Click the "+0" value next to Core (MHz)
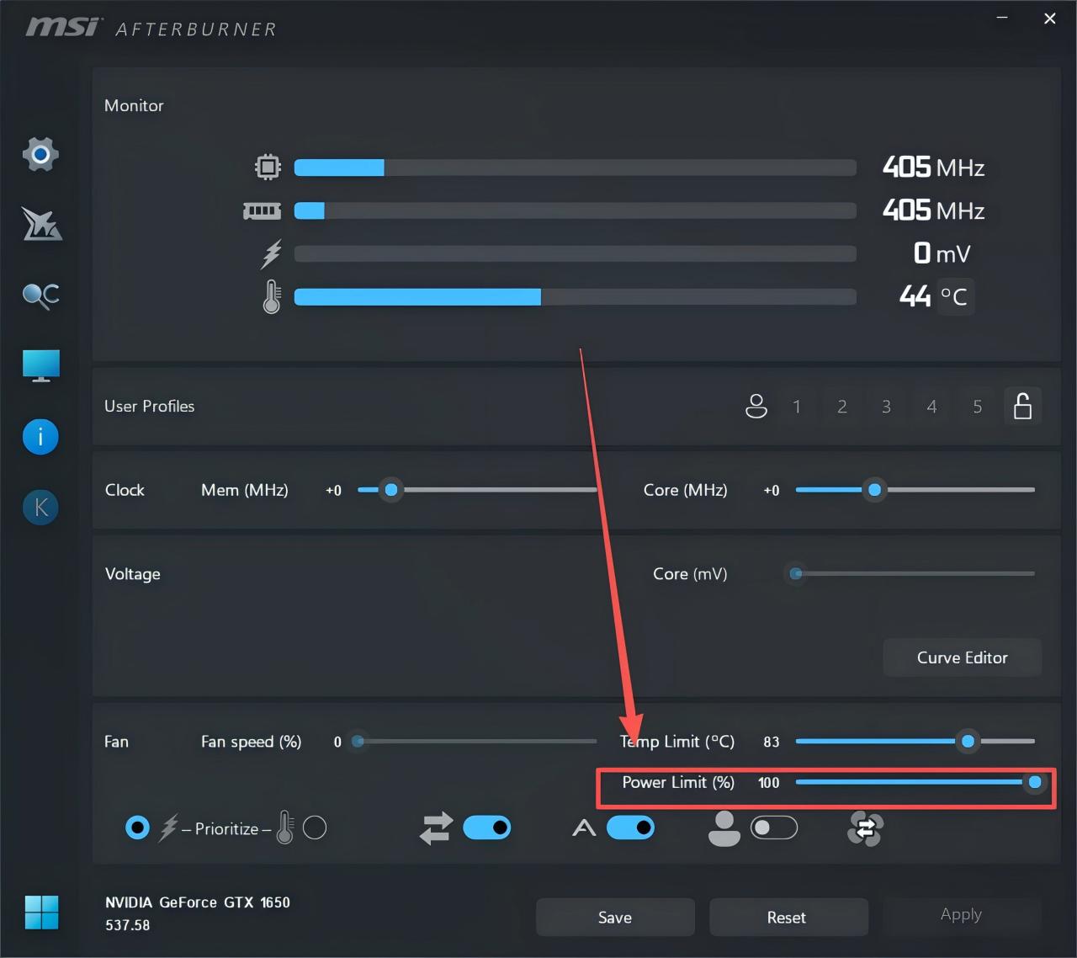The image size is (1077, 958). coord(772,490)
